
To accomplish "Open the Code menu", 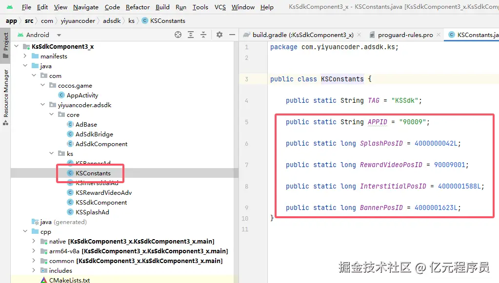I will [112, 7].
